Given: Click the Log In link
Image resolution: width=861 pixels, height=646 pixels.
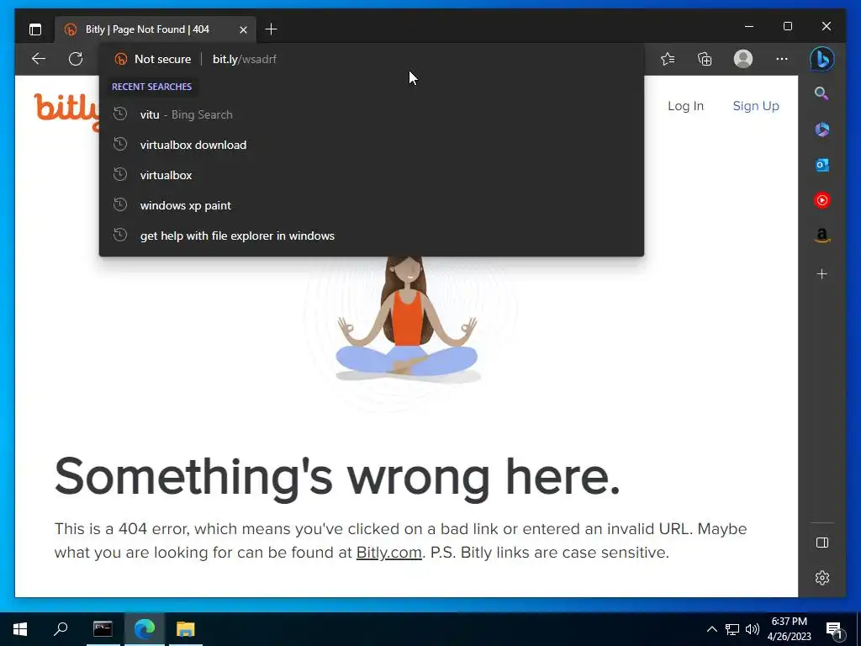Looking at the screenshot, I should pos(685,106).
